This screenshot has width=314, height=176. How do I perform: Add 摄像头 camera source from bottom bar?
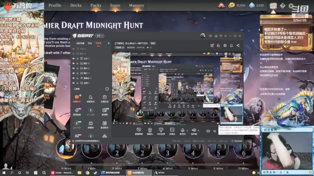[150, 131]
